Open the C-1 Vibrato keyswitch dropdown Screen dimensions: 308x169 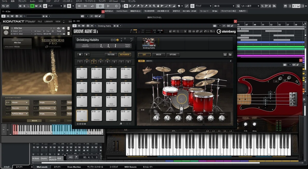pos(20,102)
